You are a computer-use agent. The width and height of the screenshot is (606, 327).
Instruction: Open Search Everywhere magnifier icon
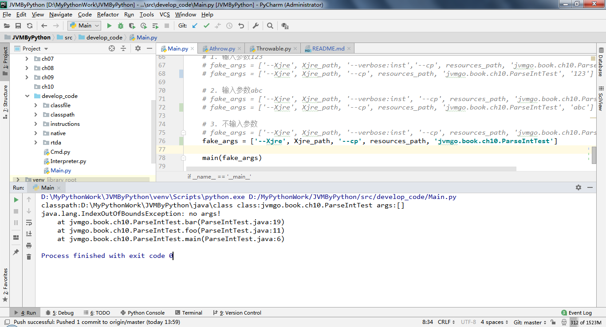point(270,26)
